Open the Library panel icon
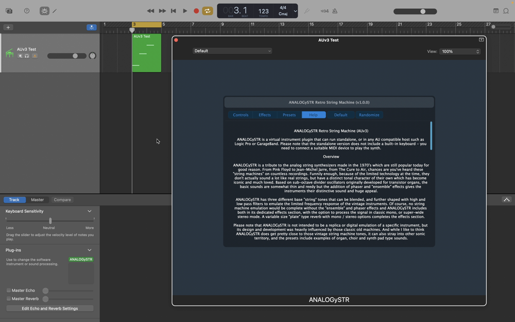515x322 pixels. 9,11
